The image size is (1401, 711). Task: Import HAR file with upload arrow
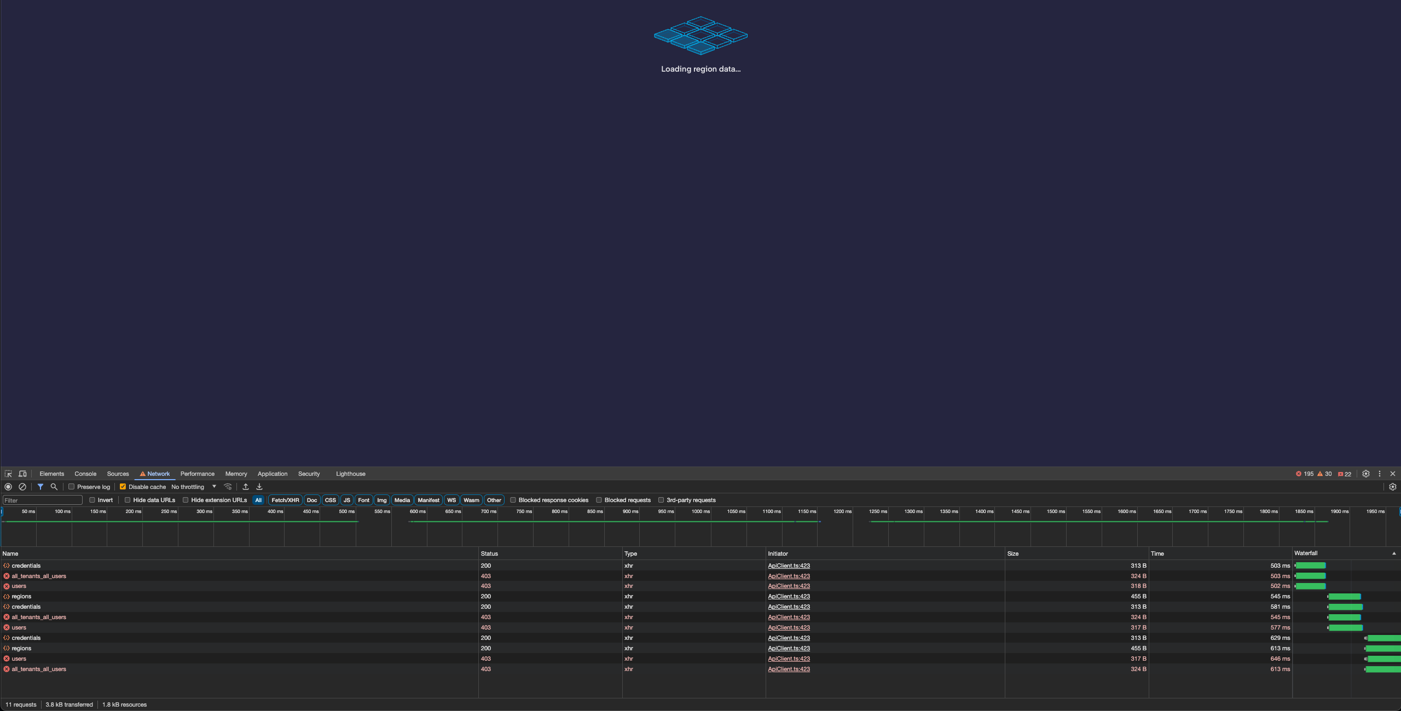pyautogui.click(x=246, y=487)
